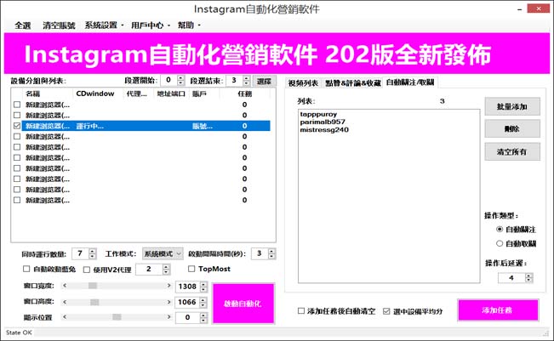Click the 全選 menu item
Viewport: 554px width, 341px height.
coord(23,26)
